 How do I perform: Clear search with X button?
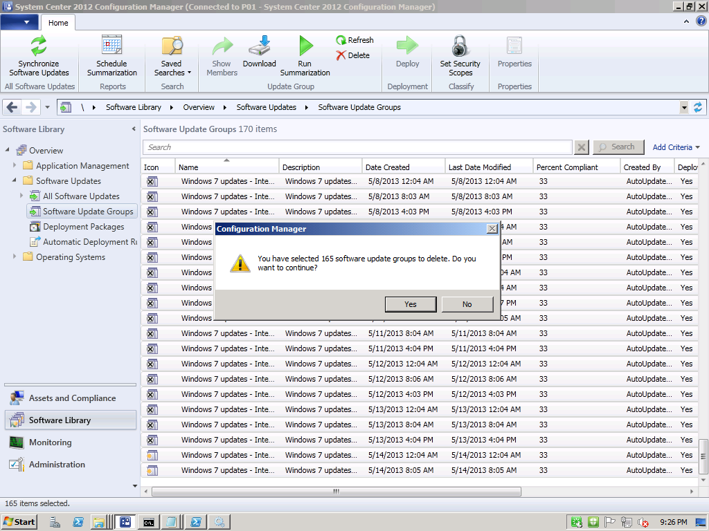click(x=582, y=147)
